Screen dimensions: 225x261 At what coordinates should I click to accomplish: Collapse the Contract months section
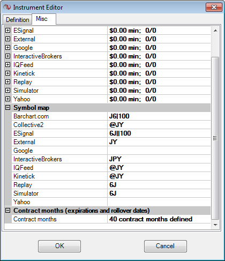(7, 211)
